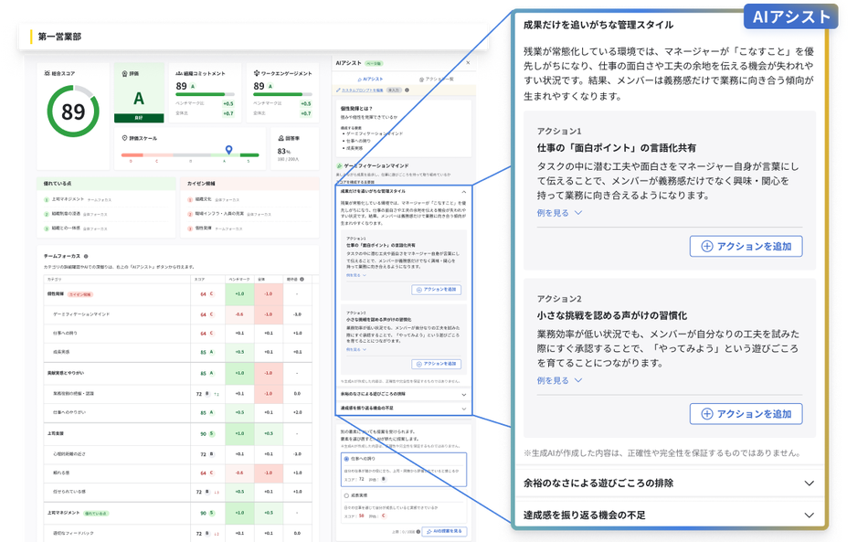Click the ベンチマーク column header
Screen dimensions: 868x542
(x=239, y=279)
